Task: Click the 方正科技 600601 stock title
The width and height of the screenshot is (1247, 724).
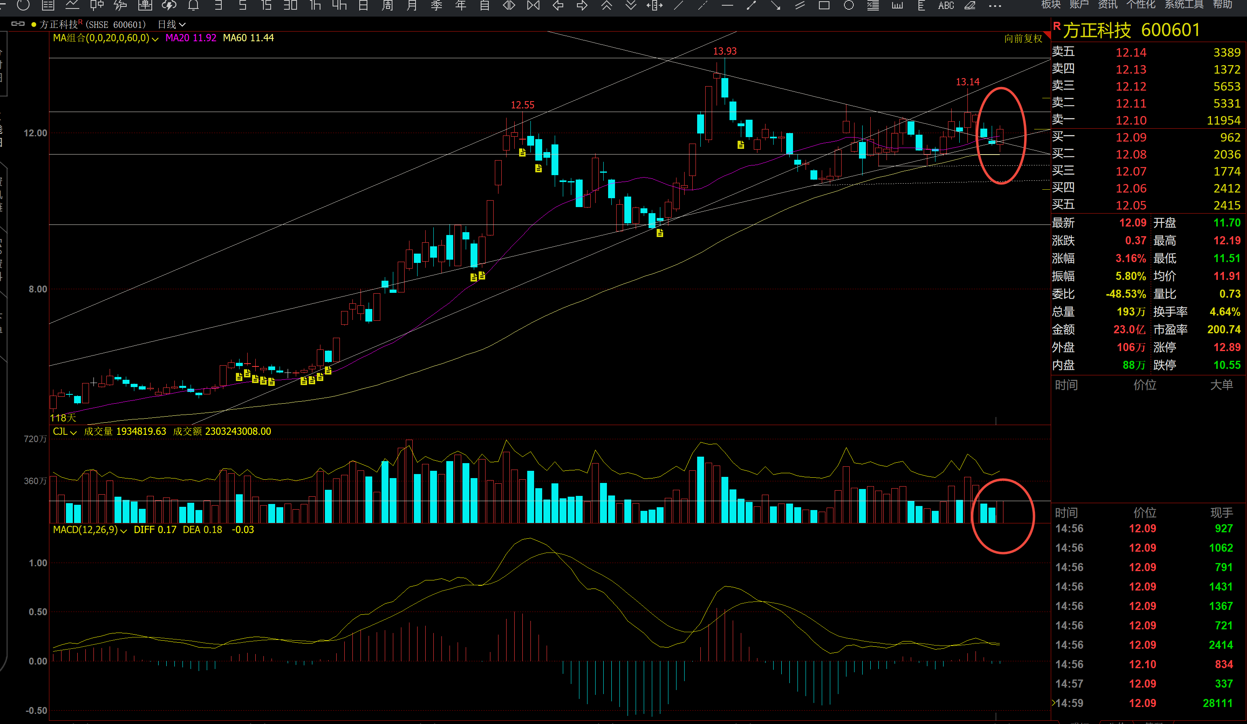Action: [x=1131, y=30]
